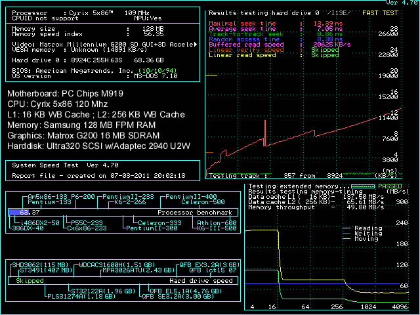420x315 pixels.
Task: Click the Memory size 128 MB value
Action: click(x=153, y=29)
